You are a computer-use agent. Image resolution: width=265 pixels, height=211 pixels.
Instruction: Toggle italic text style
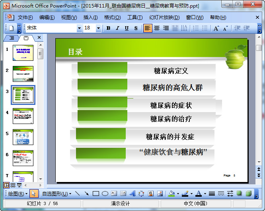click(117, 28)
